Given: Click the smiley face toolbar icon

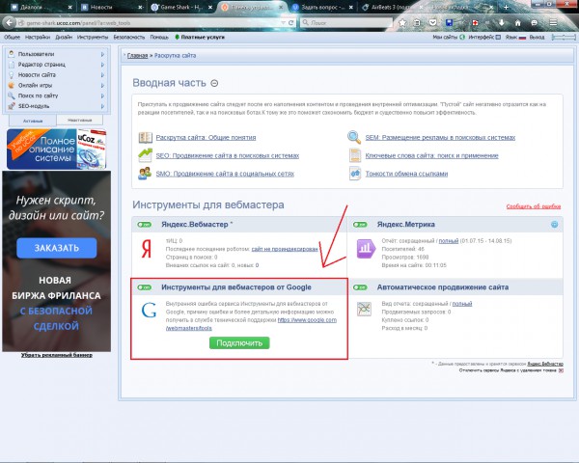Looking at the screenshot, I should 534,23.
